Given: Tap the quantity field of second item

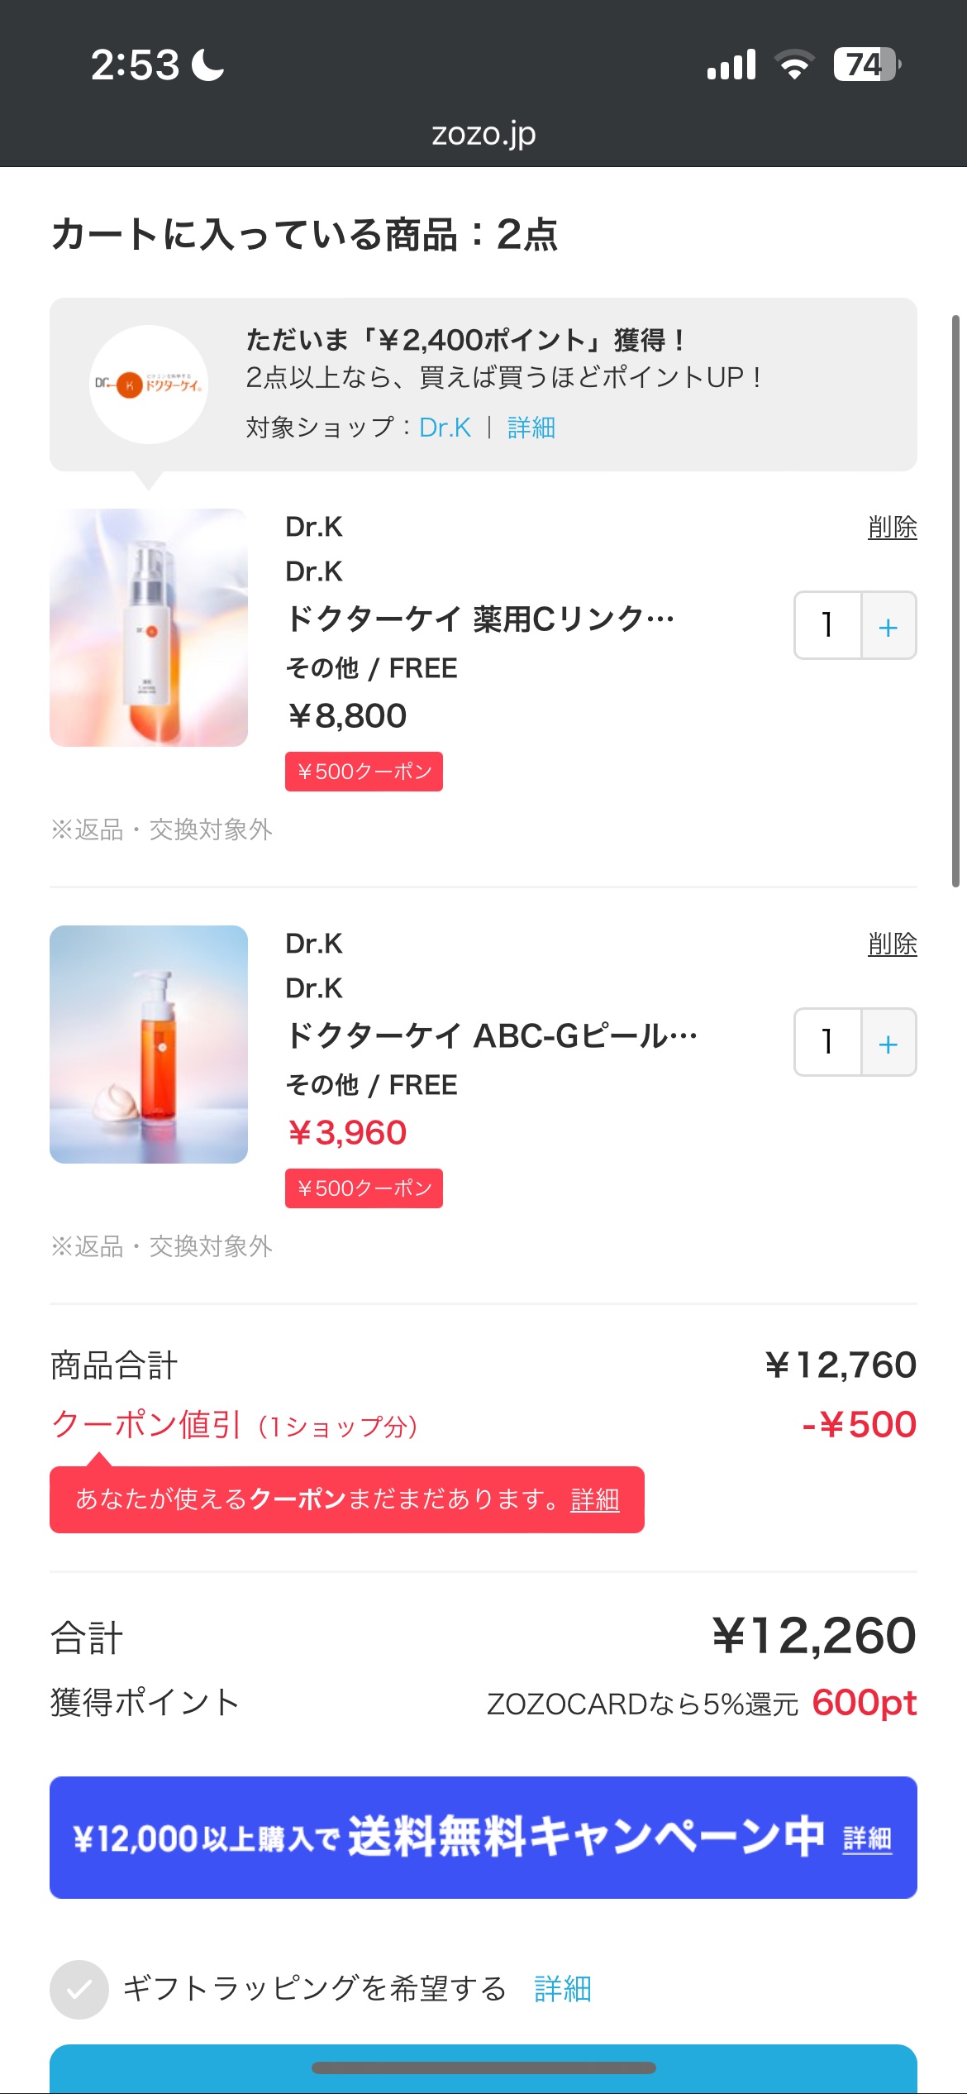Looking at the screenshot, I should point(827,1043).
